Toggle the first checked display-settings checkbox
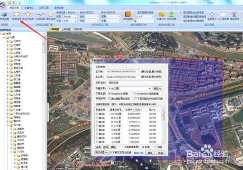The width and height of the screenshot is (243, 170). (181, 12)
